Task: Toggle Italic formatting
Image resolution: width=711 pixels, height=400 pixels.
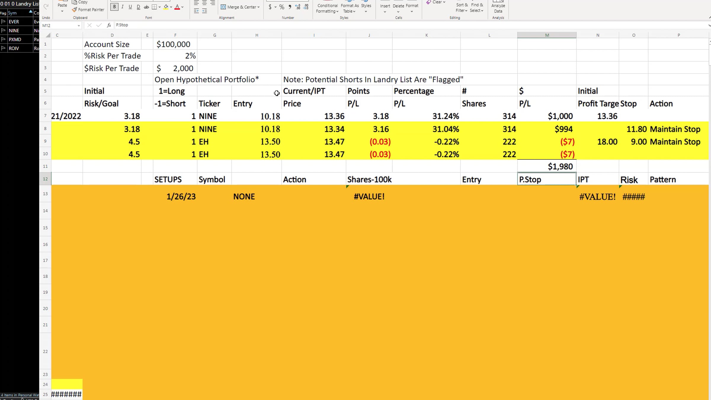Action: tap(122, 7)
